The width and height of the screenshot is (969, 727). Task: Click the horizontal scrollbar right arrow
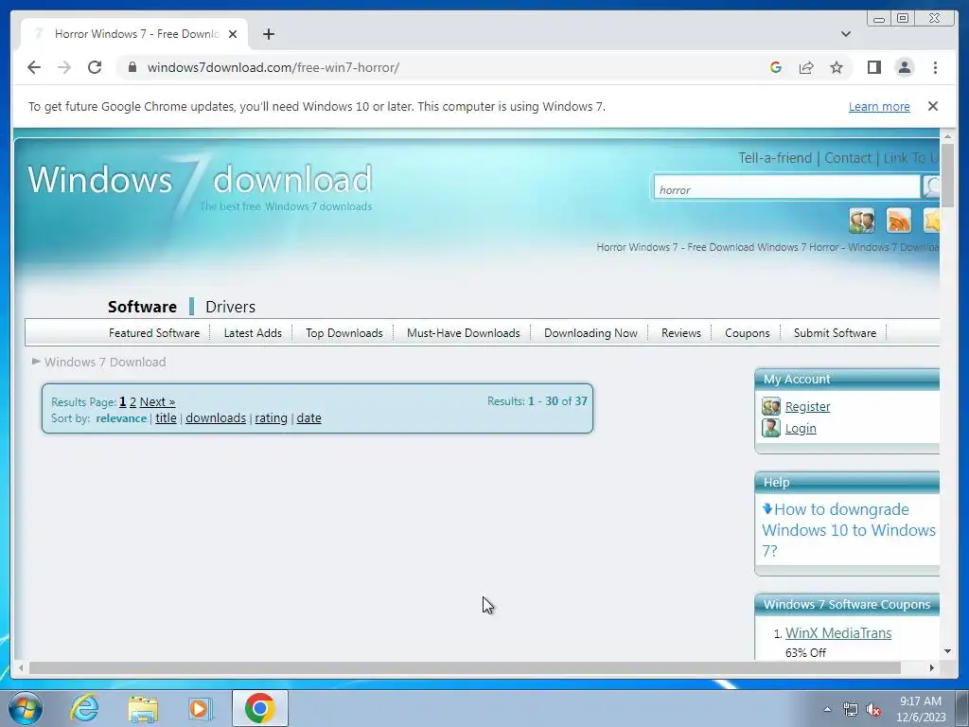tap(932, 667)
